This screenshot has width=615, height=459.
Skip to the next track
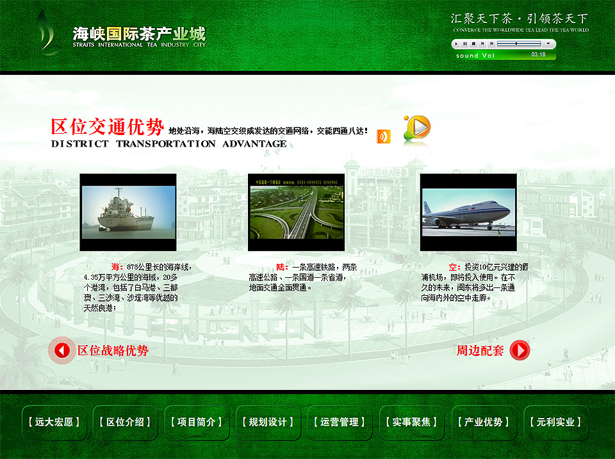click(491, 44)
